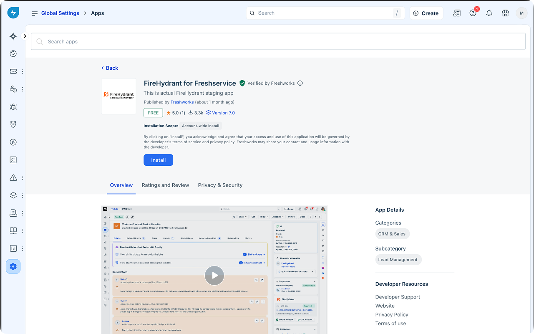Image resolution: width=534 pixels, height=334 pixels.
Task: Open more options beside Solutions sidebar icon
Action: [x=23, y=230]
